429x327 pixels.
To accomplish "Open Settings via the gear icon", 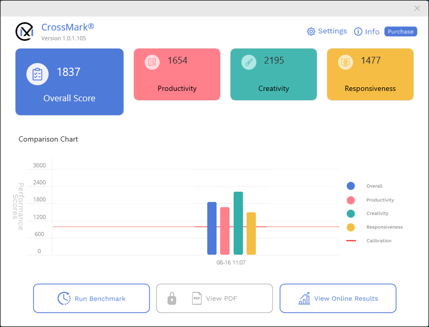I will pos(311,32).
